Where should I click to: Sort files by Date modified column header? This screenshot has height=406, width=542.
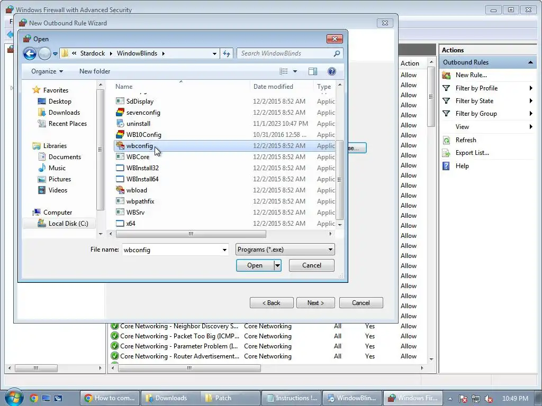(x=282, y=87)
